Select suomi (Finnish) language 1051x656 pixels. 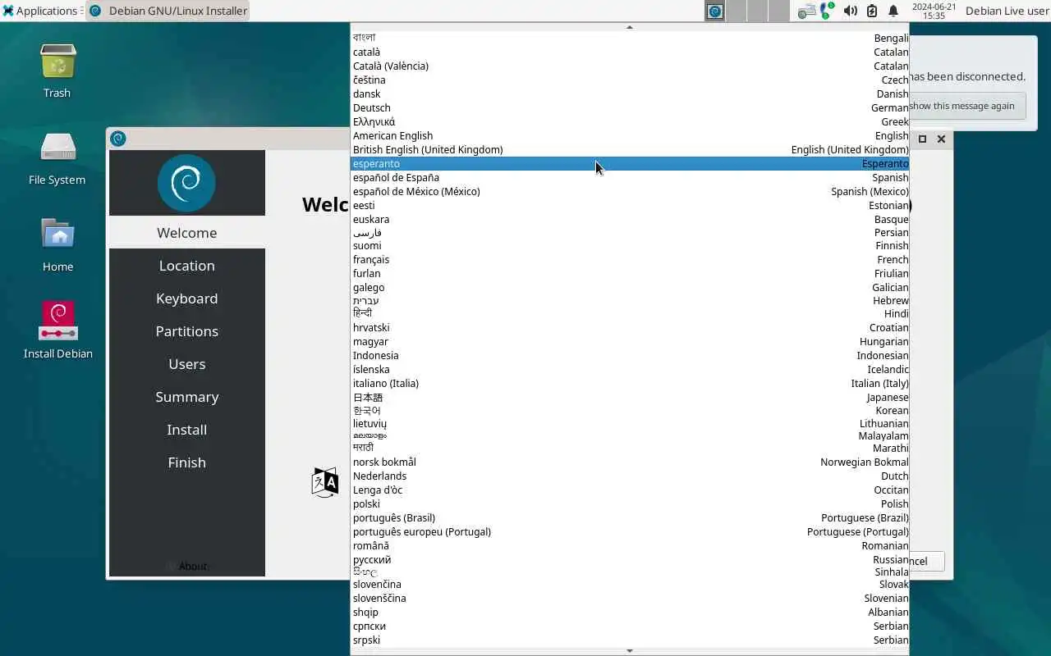[630, 245]
